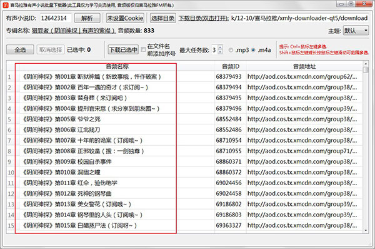Screen dimensions: 375x249
Task: Click the 音频地址 column header
Action: (304, 66)
